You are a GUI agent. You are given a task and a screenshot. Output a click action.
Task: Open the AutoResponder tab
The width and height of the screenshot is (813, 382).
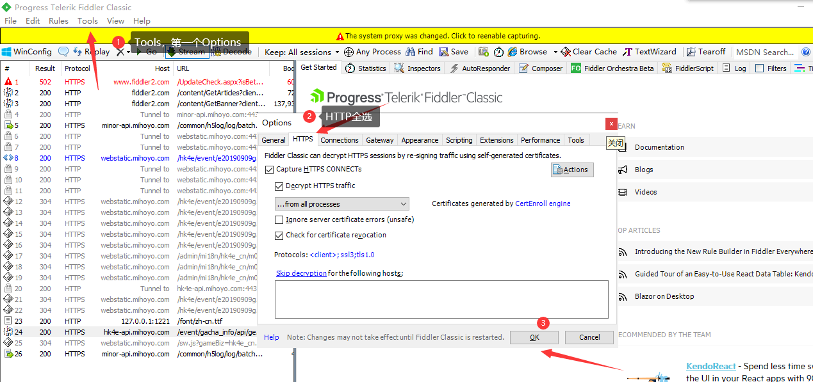click(x=480, y=68)
